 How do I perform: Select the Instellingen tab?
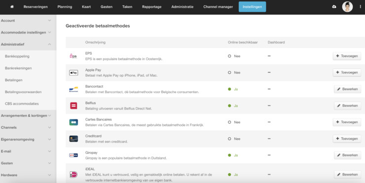tap(253, 7)
